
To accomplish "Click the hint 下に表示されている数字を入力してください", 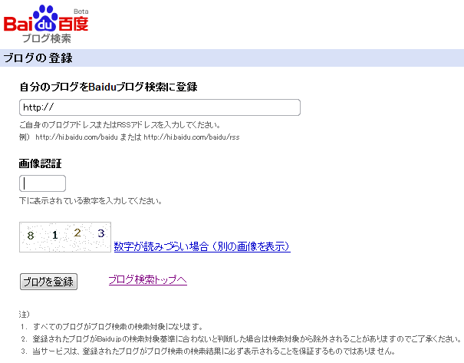I will pyautogui.click(x=90, y=201).
